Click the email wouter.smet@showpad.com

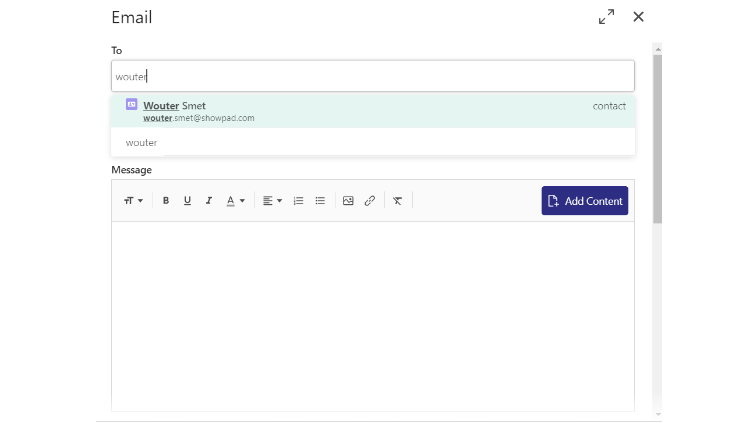click(199, 118)
